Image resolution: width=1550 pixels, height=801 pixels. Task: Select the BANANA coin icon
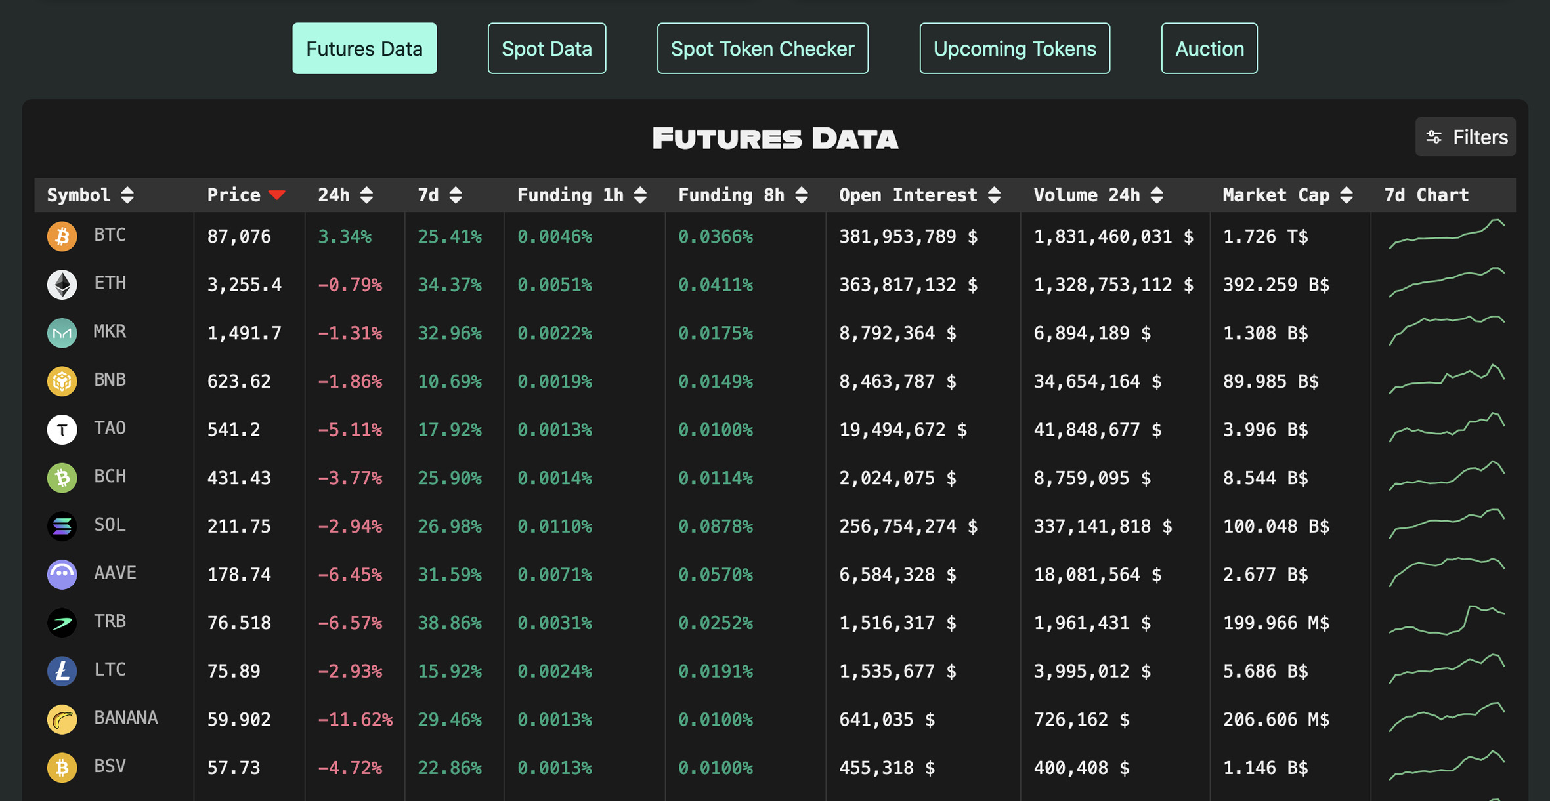pyautogui.click(x=61, y=718)
